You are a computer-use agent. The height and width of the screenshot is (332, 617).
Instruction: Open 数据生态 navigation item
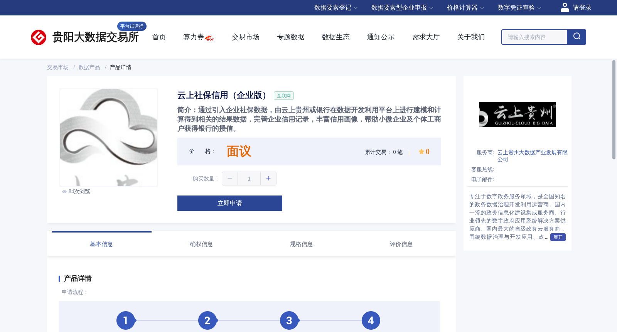336,37
